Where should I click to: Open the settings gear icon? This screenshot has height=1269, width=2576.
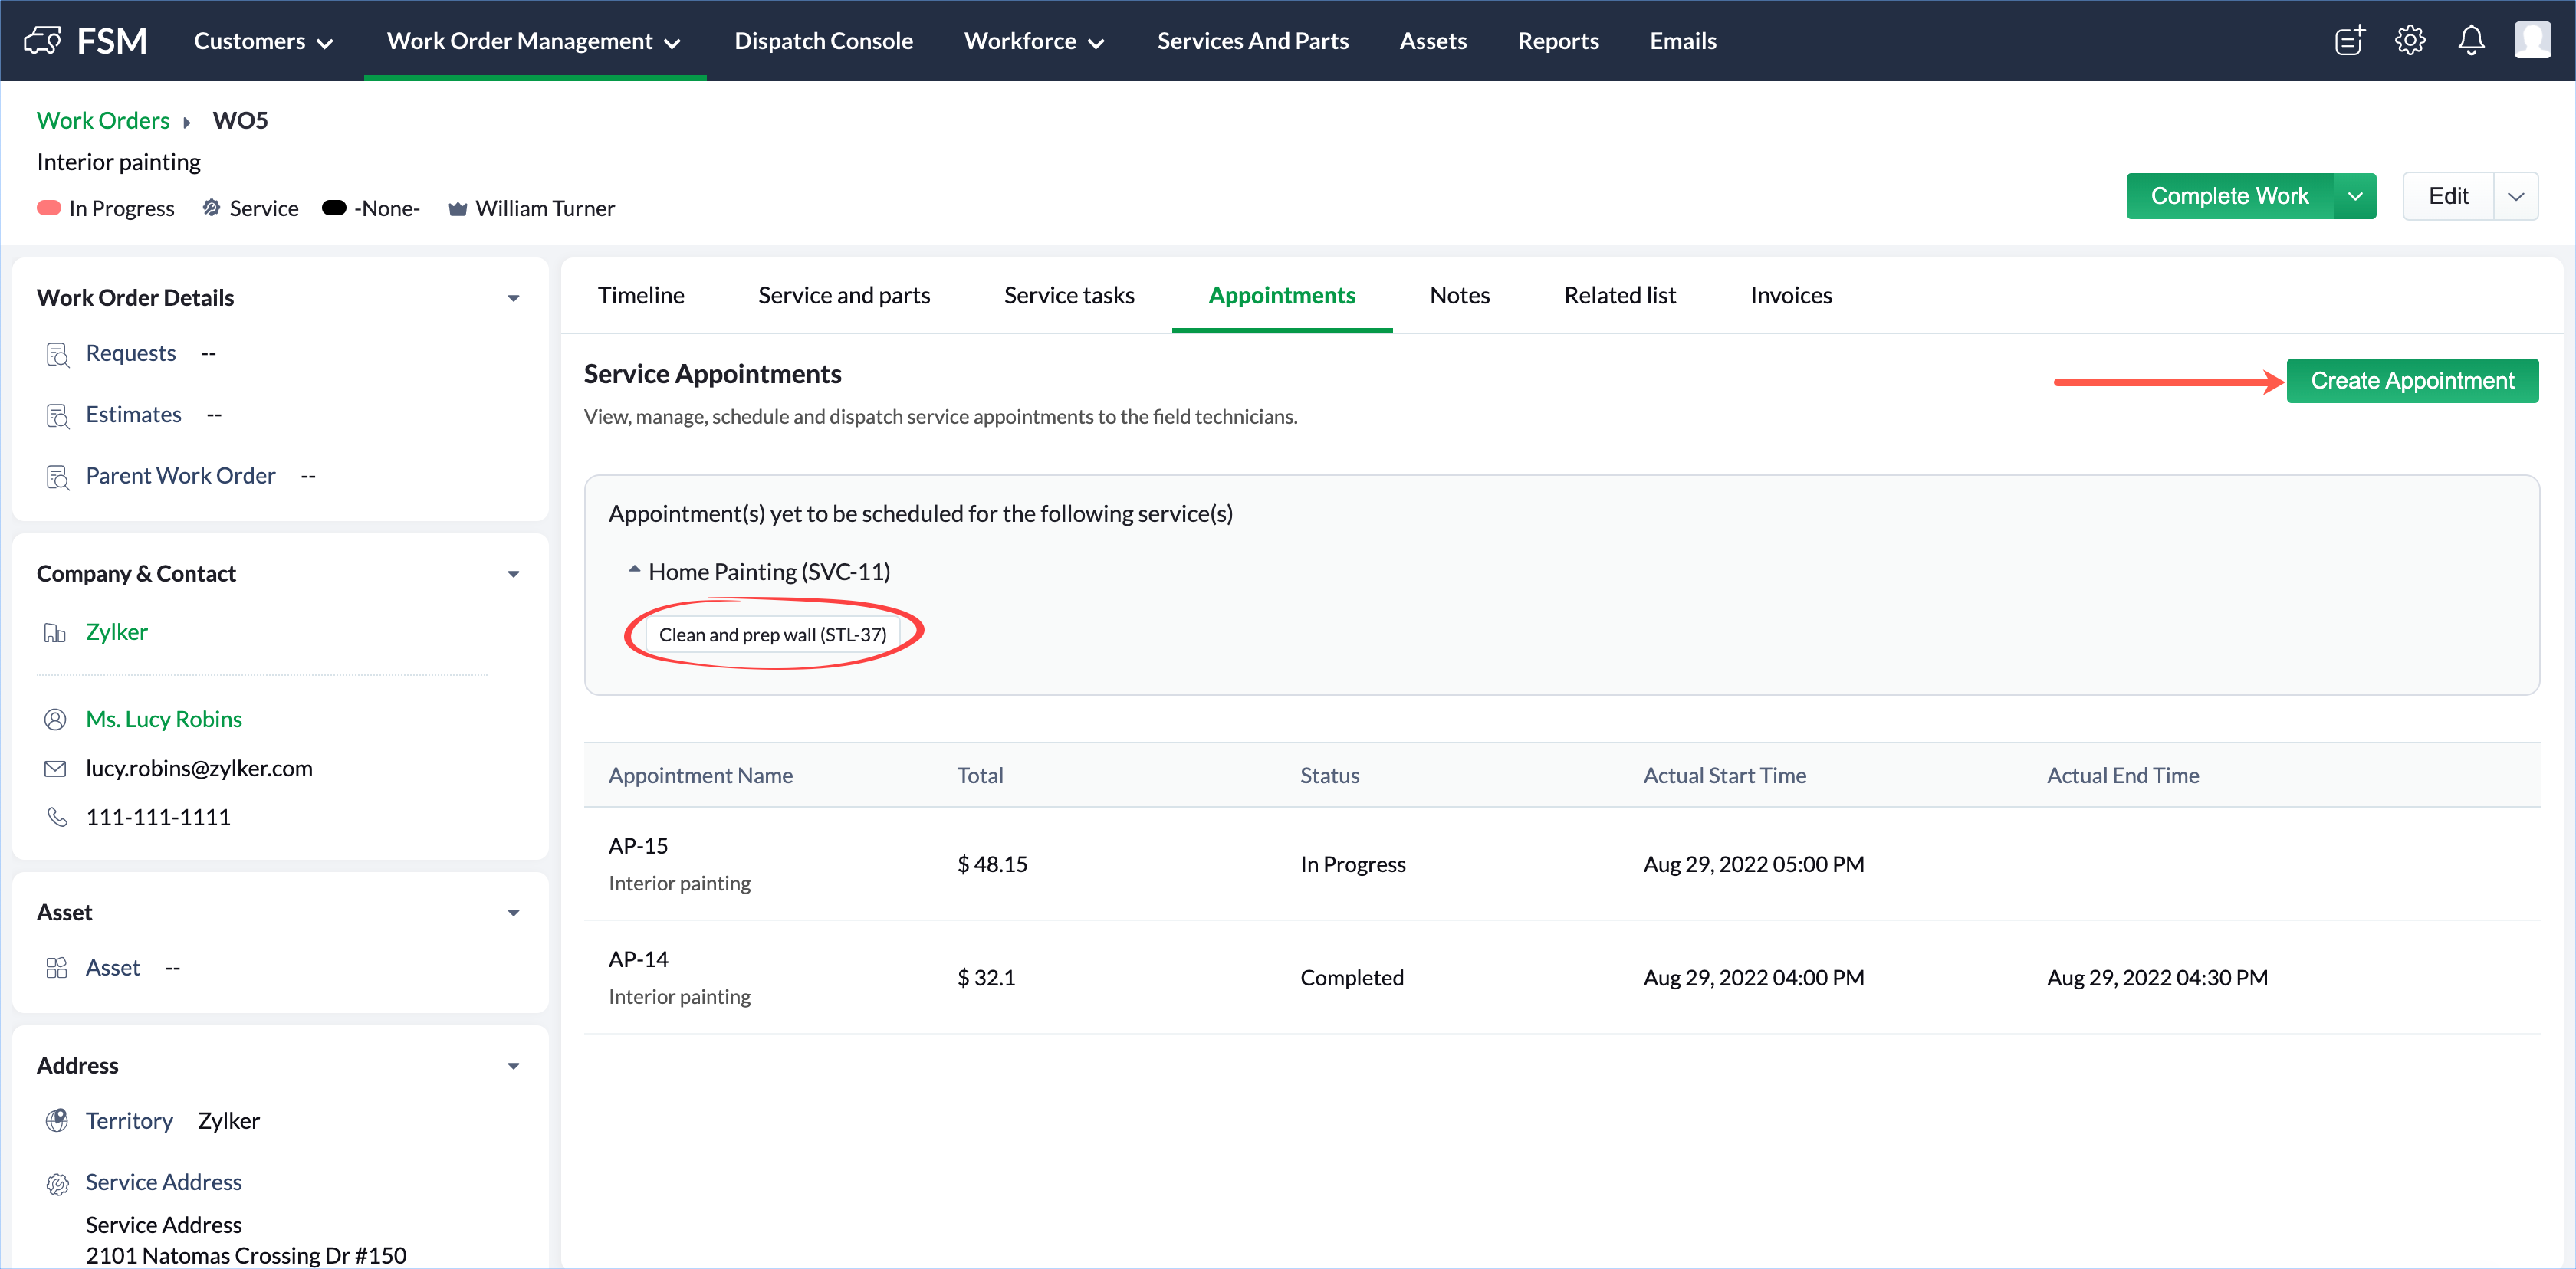pos(2410,41)
